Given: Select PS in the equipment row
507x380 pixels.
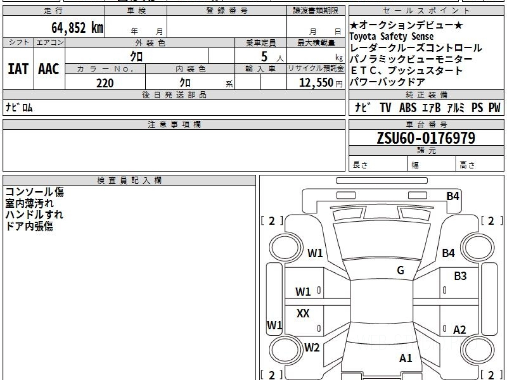Looking at the screenshot, I should click(477, 108).
